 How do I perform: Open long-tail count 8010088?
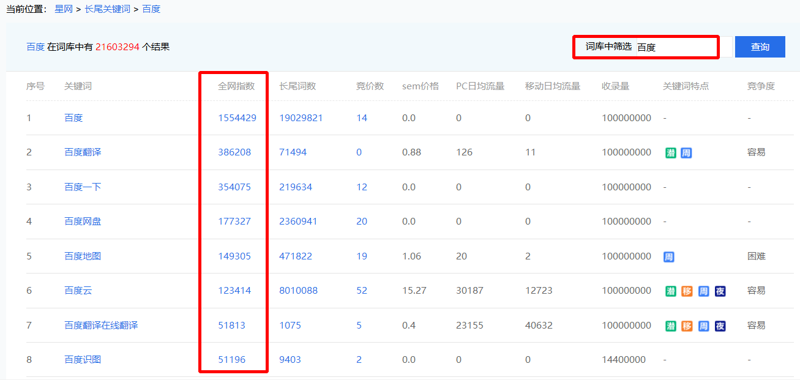[299, 291]
